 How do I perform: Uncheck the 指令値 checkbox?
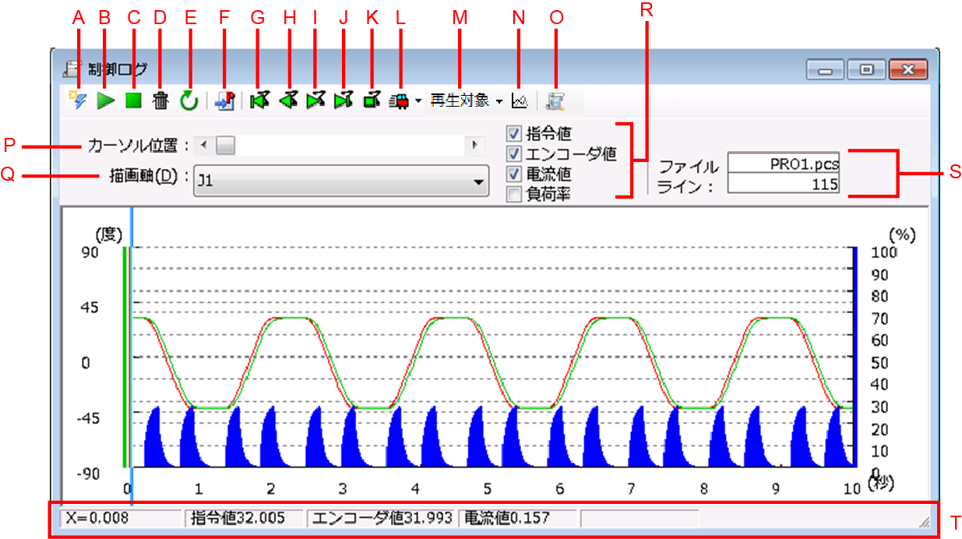[513, 133]
